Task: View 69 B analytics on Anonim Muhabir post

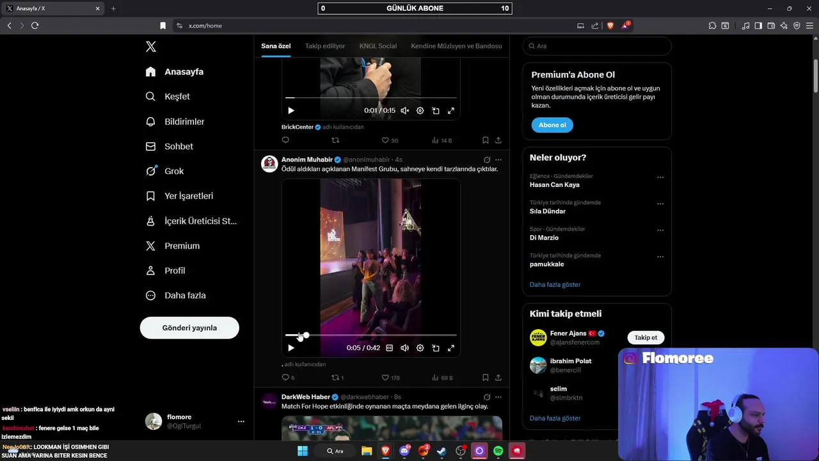Action: point(442,378)
